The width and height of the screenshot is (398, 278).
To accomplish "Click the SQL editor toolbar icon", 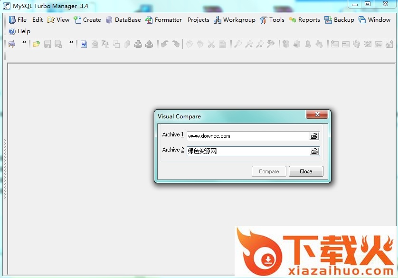I will [x=84, y=44].
